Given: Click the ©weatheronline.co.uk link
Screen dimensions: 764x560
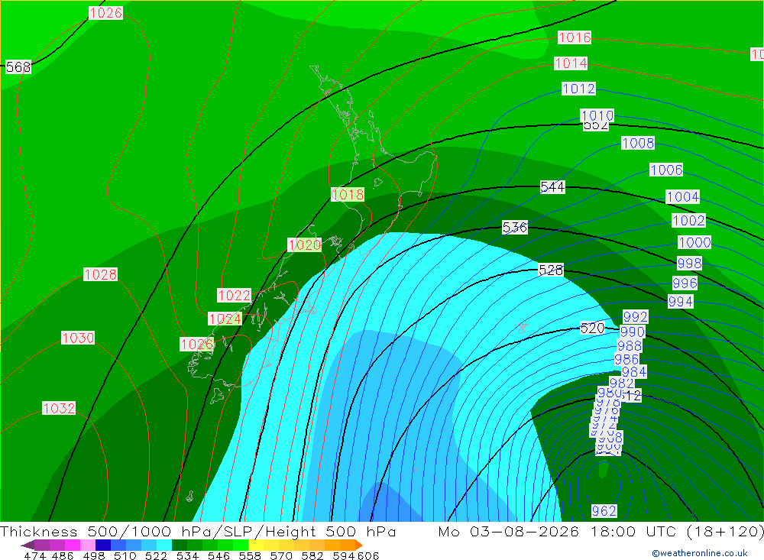Looking at the screenshot, I should click(x=700, y=553).
